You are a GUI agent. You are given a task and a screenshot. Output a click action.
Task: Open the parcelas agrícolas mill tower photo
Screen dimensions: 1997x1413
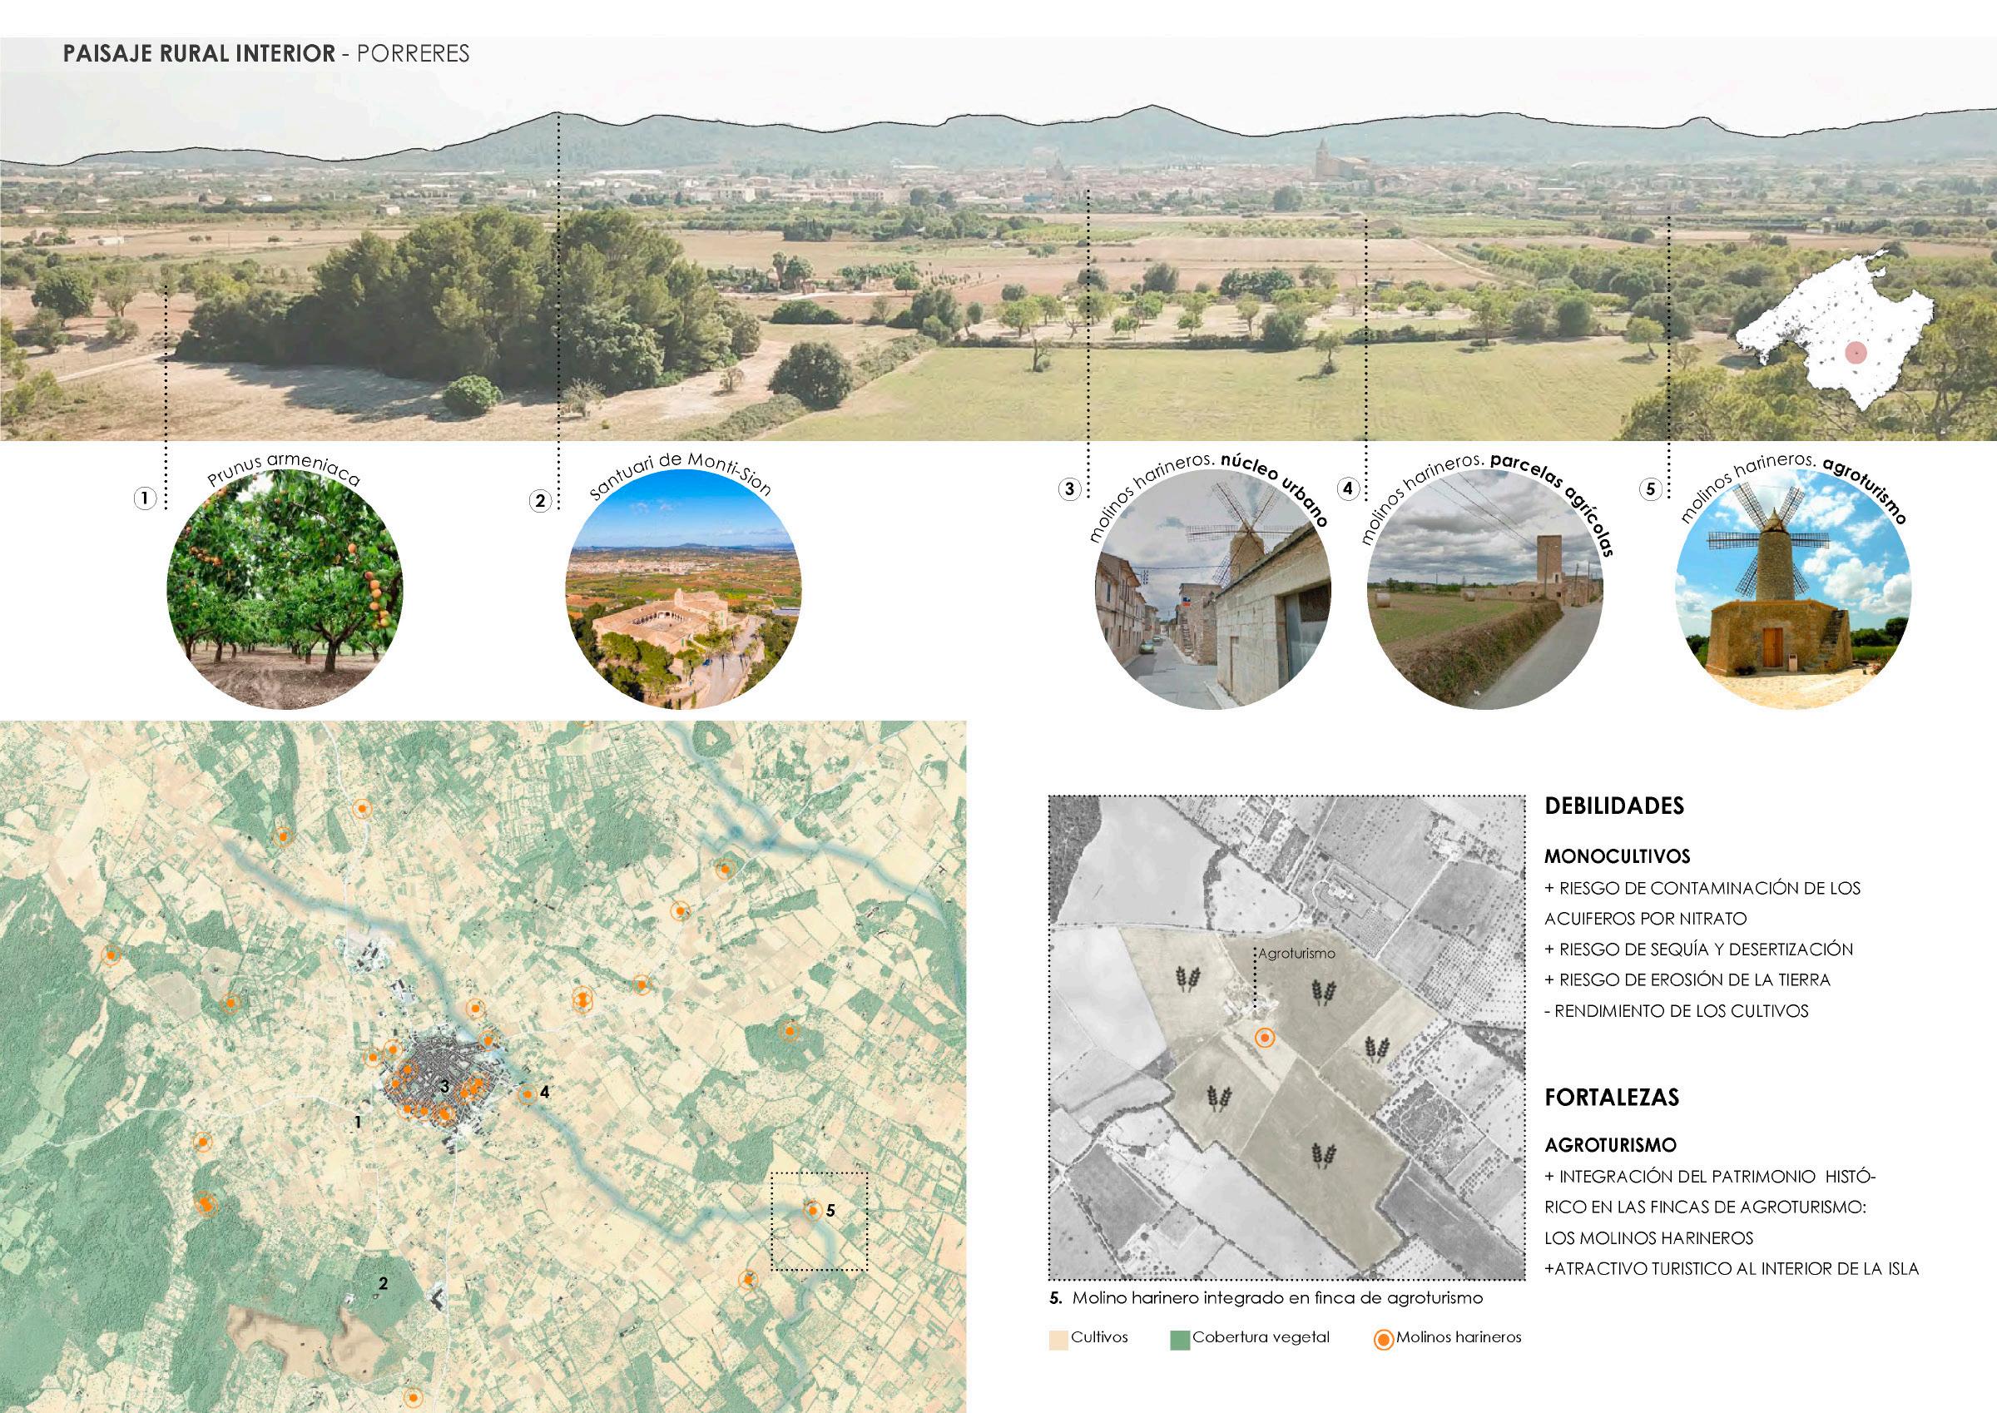pos(1485,589)
